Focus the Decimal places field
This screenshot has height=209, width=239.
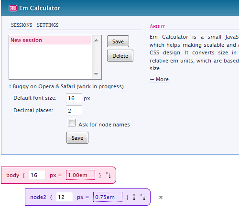[74, 110]
